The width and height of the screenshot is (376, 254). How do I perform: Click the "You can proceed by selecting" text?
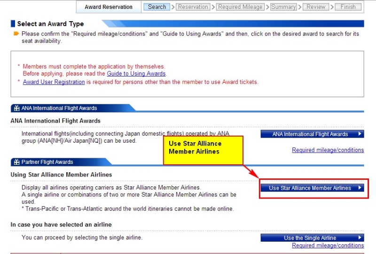(x=82, y=238)
